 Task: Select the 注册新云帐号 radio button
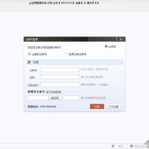point(29,54)
